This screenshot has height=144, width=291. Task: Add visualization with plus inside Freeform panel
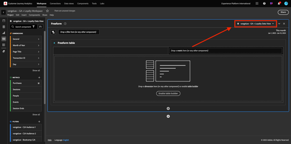(x=168, y=108)
